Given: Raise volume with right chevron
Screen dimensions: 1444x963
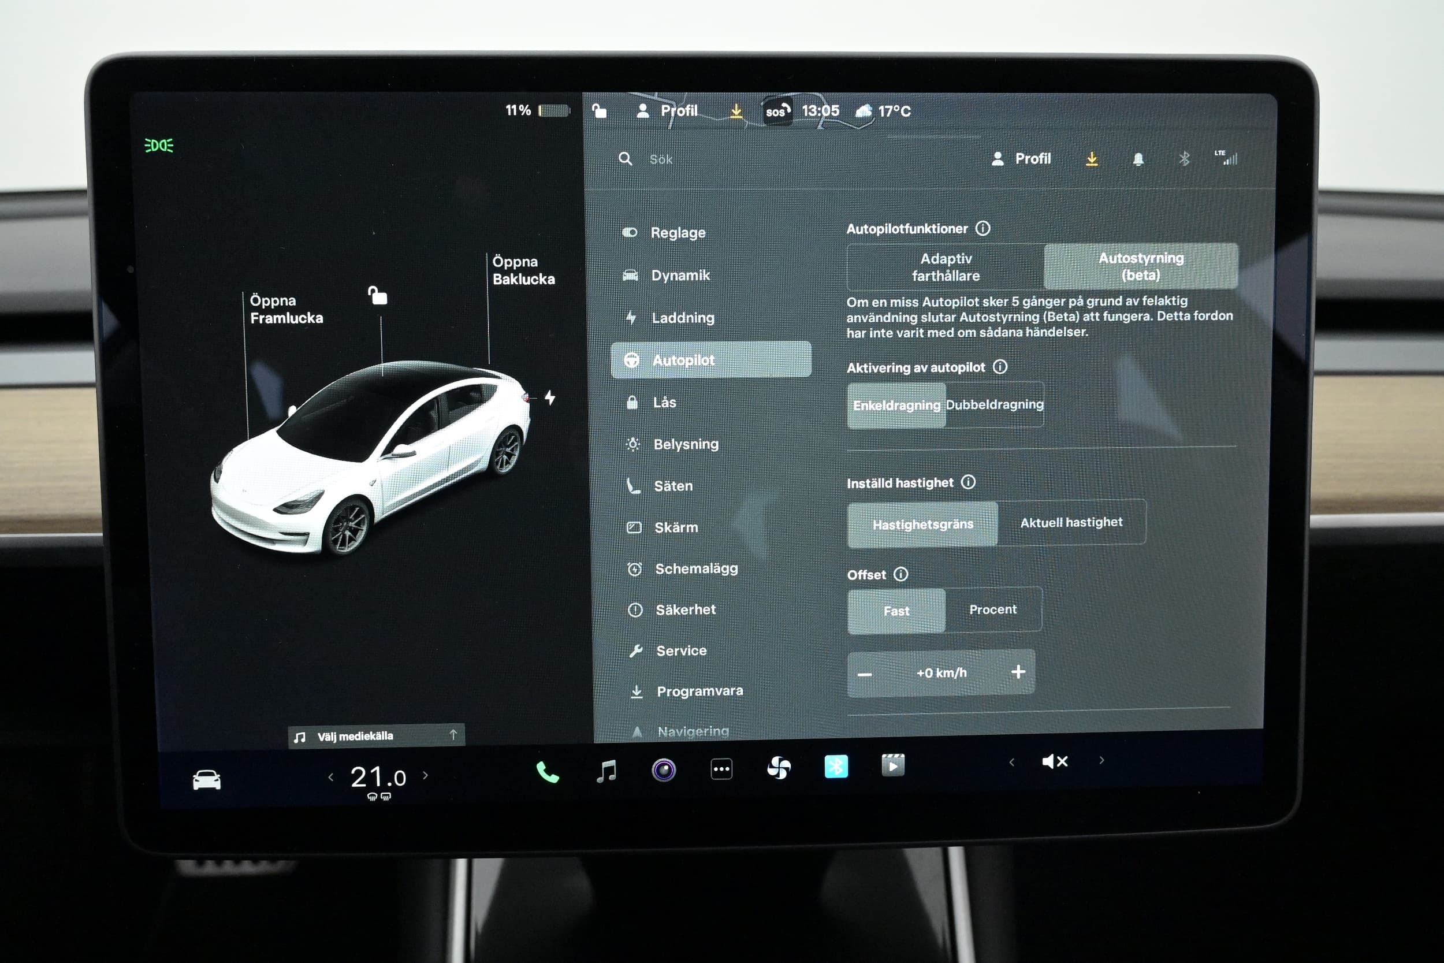Looking at the screenshot, I should click(1101, 760).
